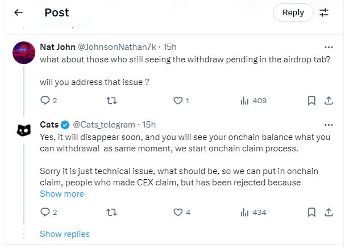This screenshot has width=349, height=250.
Task: Reply to Nat John's comment
Action: point(46,100)
